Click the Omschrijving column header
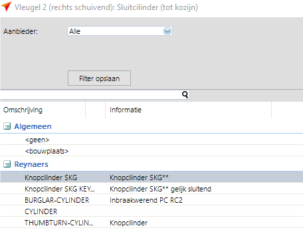 click(43, 110)
